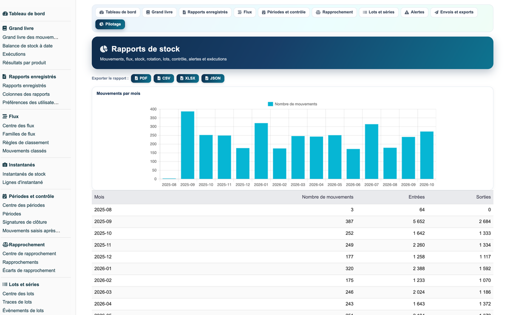
Task: Open Centre des flux link
Action: pos(18,125)
